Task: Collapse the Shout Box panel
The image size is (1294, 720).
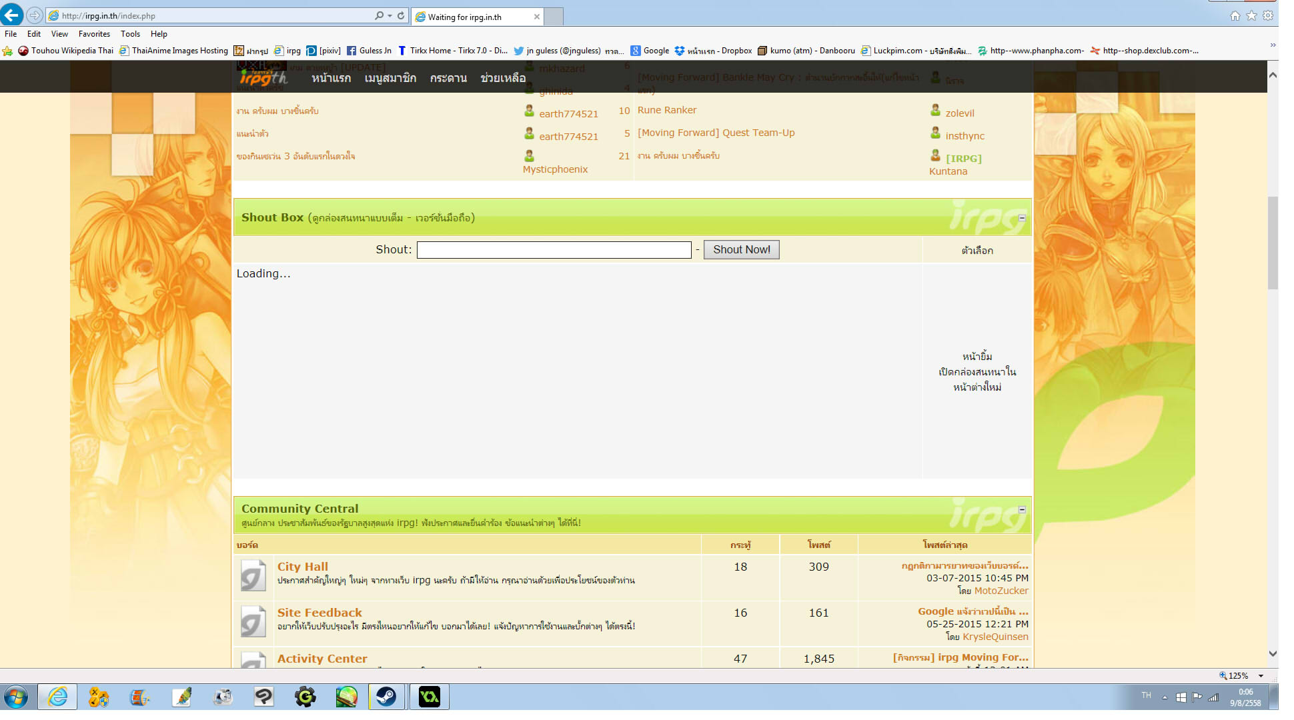Action: 1022,218
